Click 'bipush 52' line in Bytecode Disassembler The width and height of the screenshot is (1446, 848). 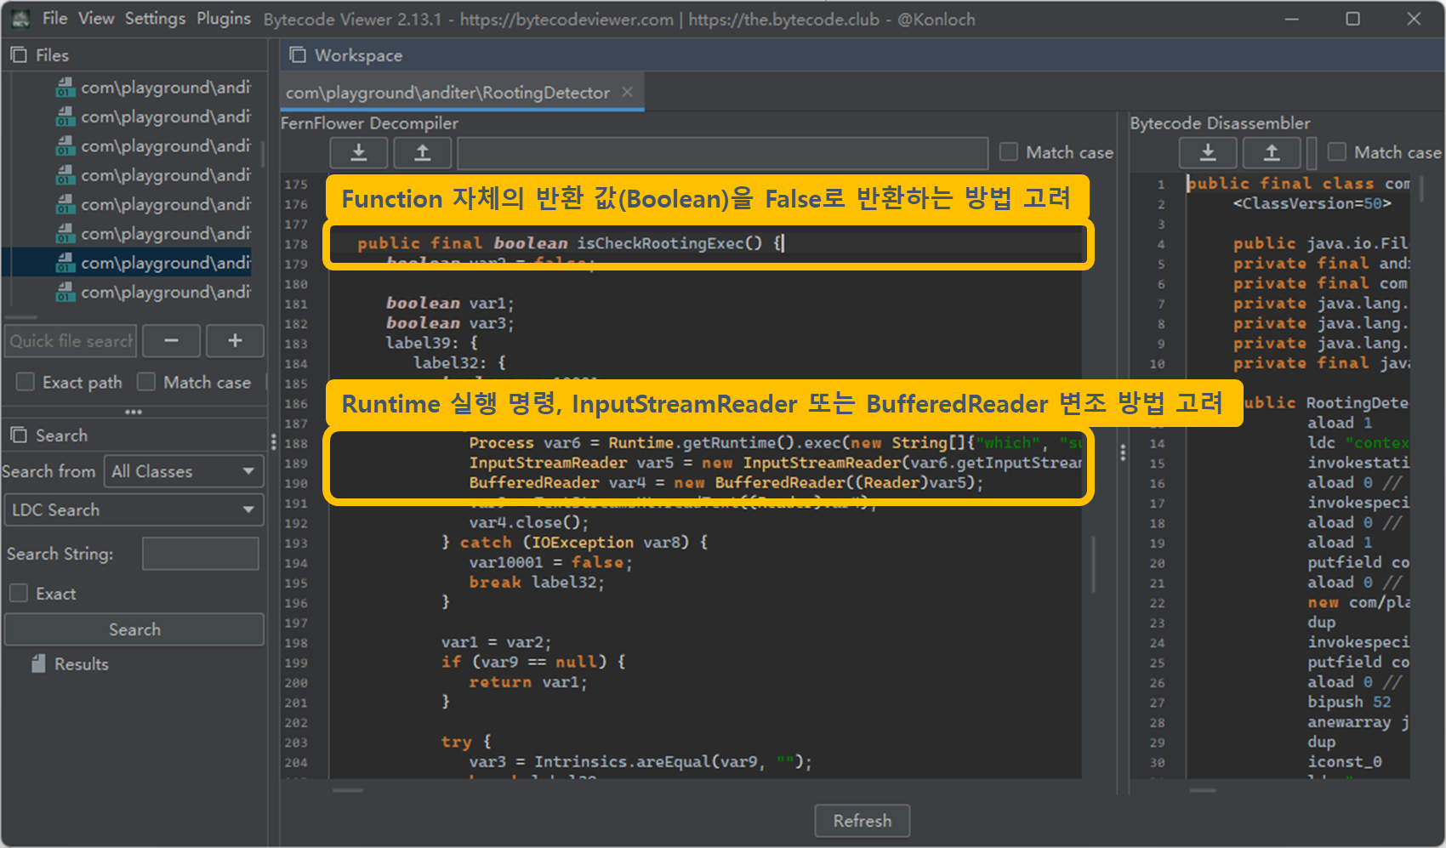coord(1349,703)
